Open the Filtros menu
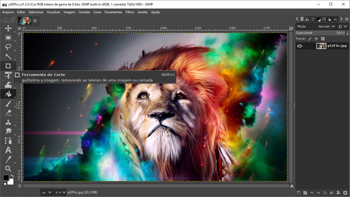This screenshot has width=350, height=197. pos(130,12)
